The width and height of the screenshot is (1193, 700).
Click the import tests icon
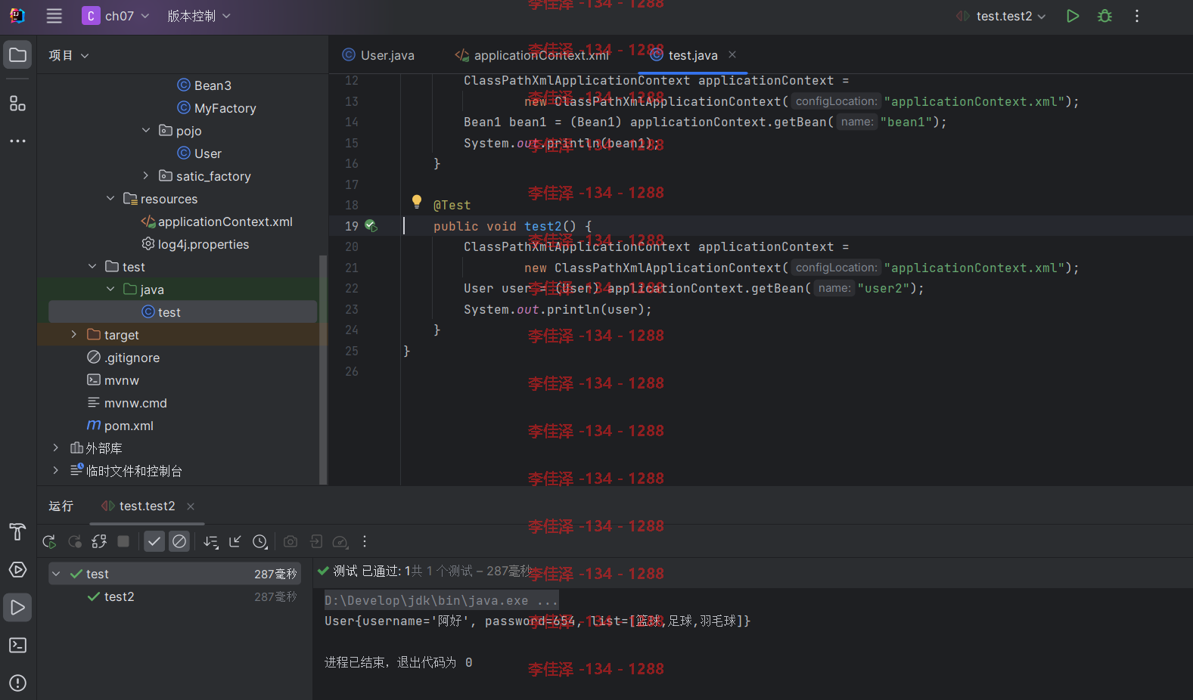coord(316,541)
